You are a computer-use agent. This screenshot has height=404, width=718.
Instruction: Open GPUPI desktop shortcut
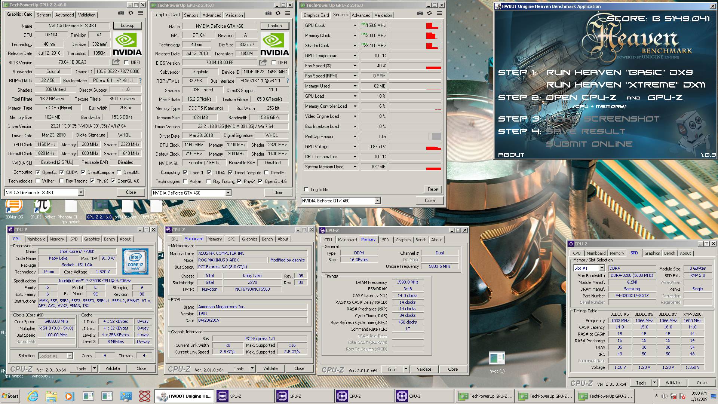[x=42, y=209]
